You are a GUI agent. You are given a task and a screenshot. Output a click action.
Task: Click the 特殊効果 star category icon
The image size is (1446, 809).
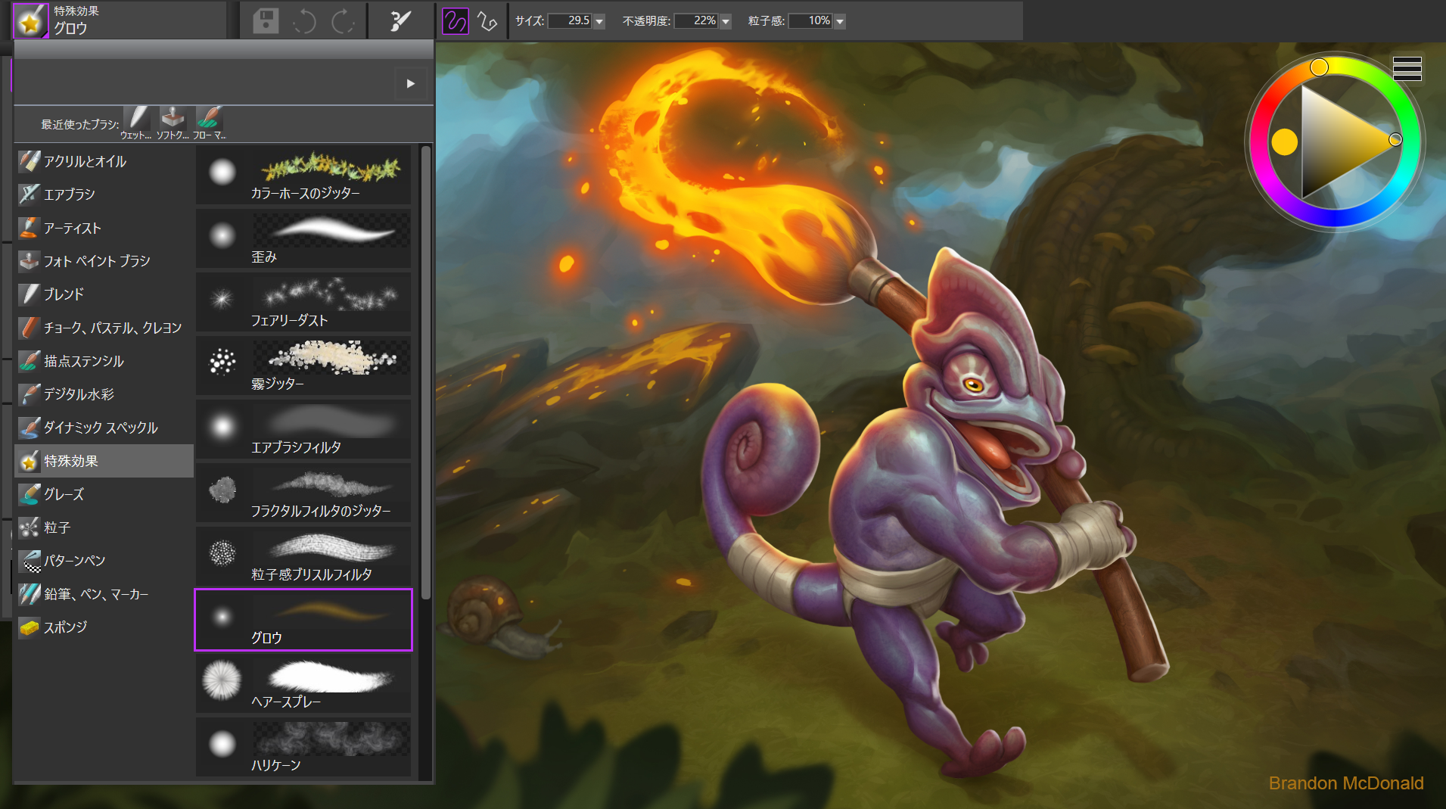click(30, 461)
